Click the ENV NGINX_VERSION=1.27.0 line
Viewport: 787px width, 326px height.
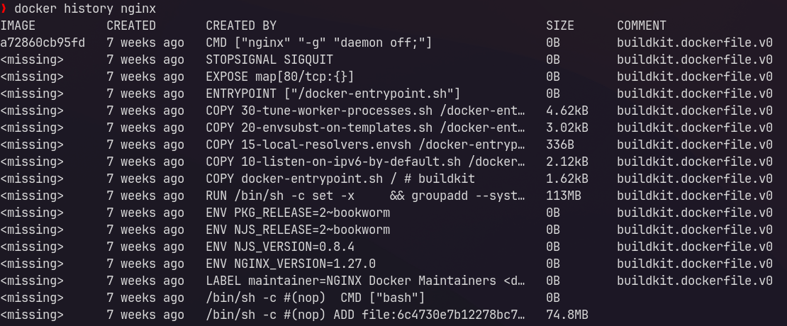291,264
